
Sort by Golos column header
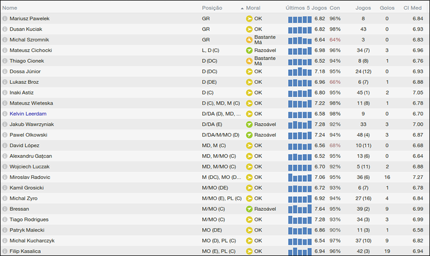coord(386,9)
